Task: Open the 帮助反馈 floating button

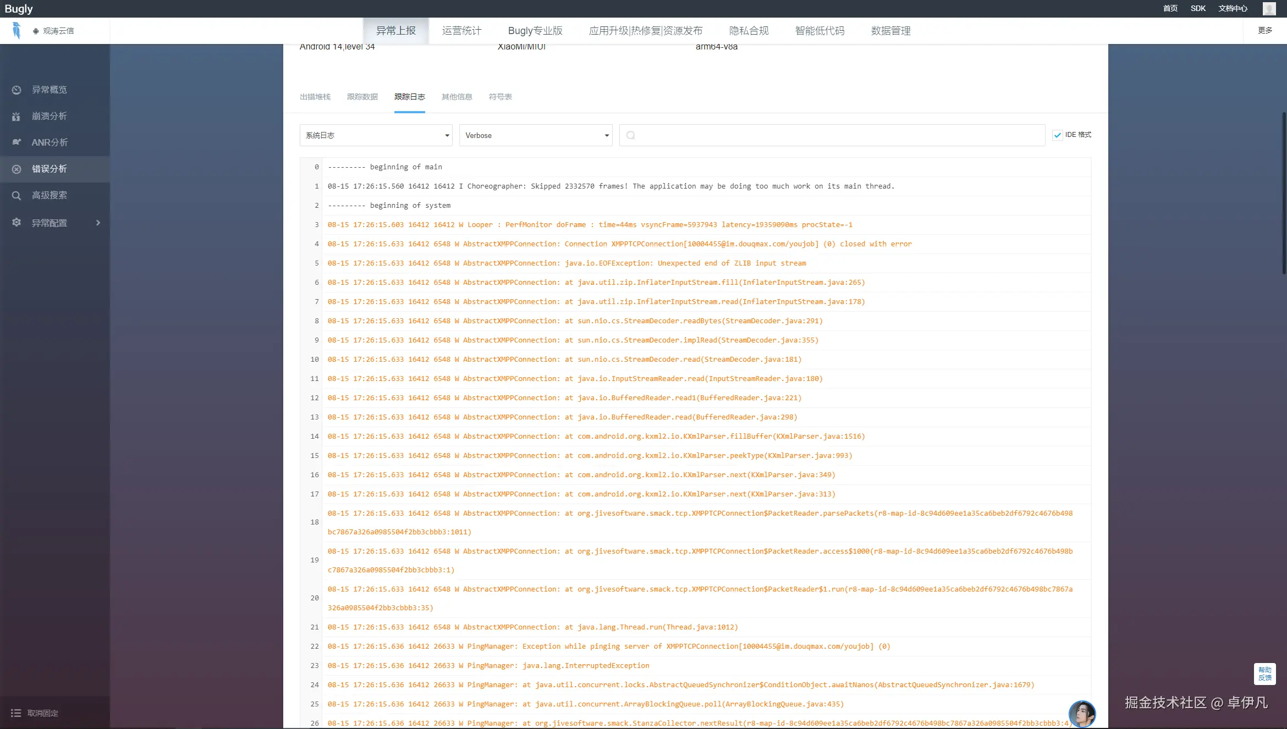Action: 1264,673
